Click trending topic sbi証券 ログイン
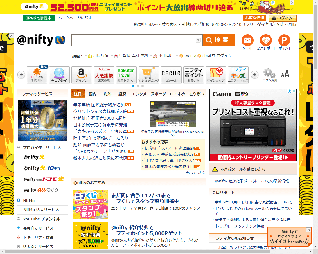This screenshot has width=318, height=254. pos(217,55)
